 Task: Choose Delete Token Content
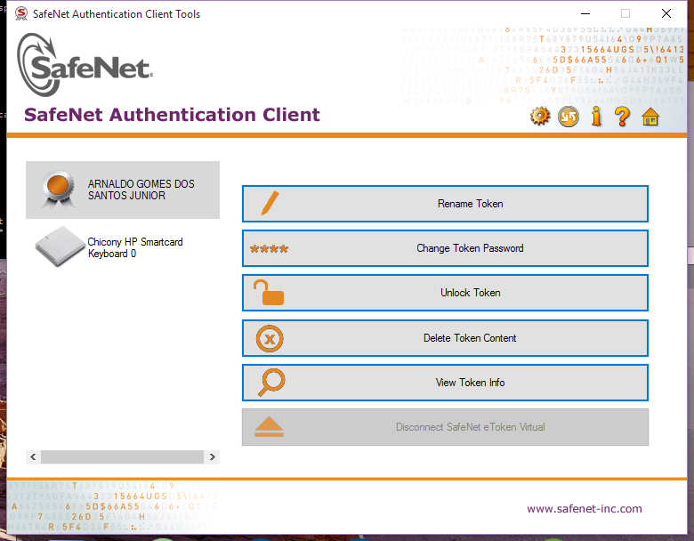[x=445, y=338]
